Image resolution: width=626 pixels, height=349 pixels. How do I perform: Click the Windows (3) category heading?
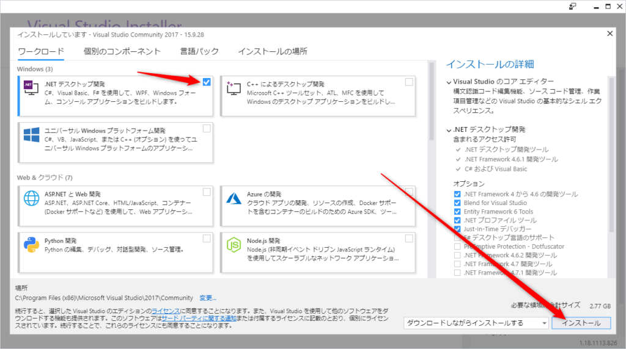35,69
